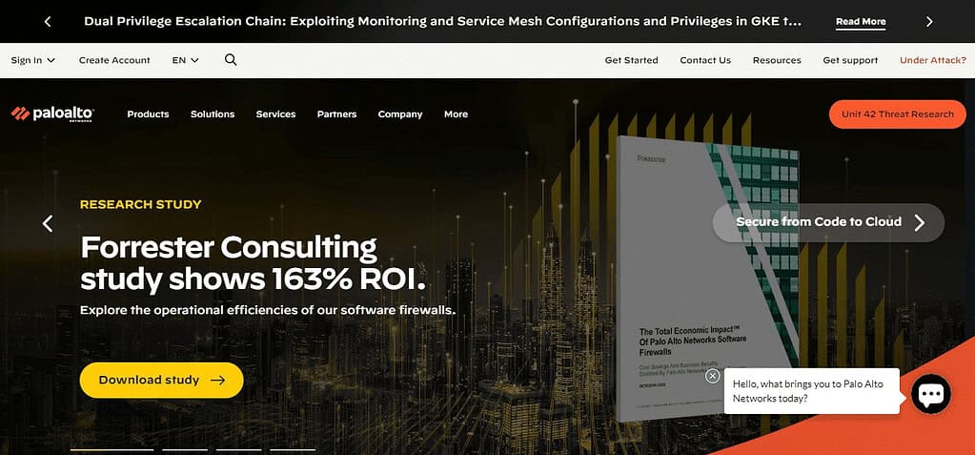Click the Download study button
975x455 pixels.
162,380
